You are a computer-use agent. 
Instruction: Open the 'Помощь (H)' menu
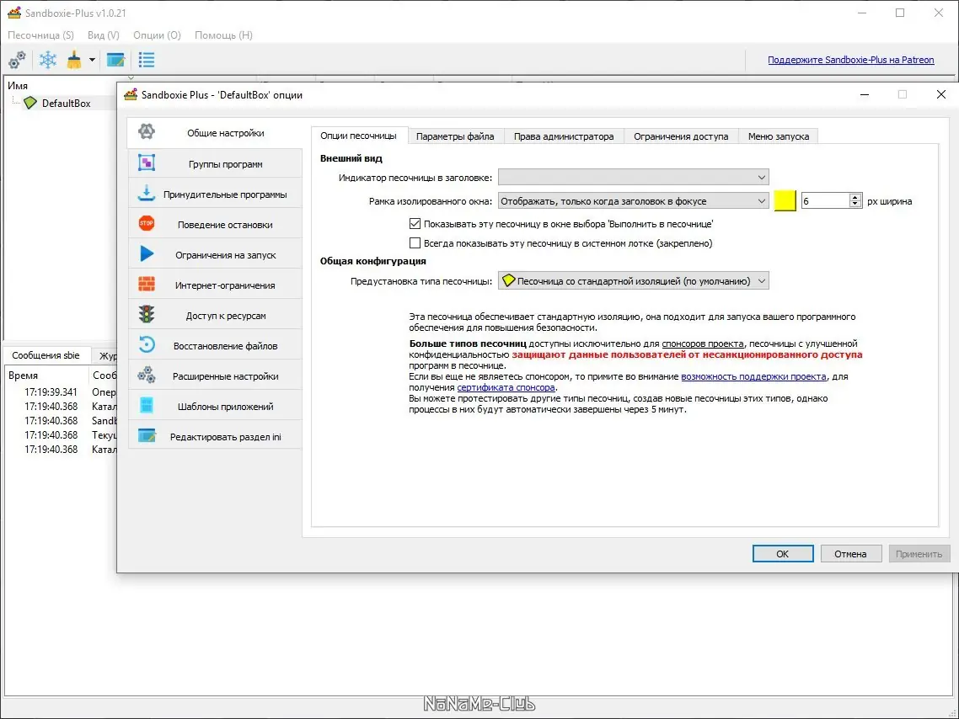(223, 35)
